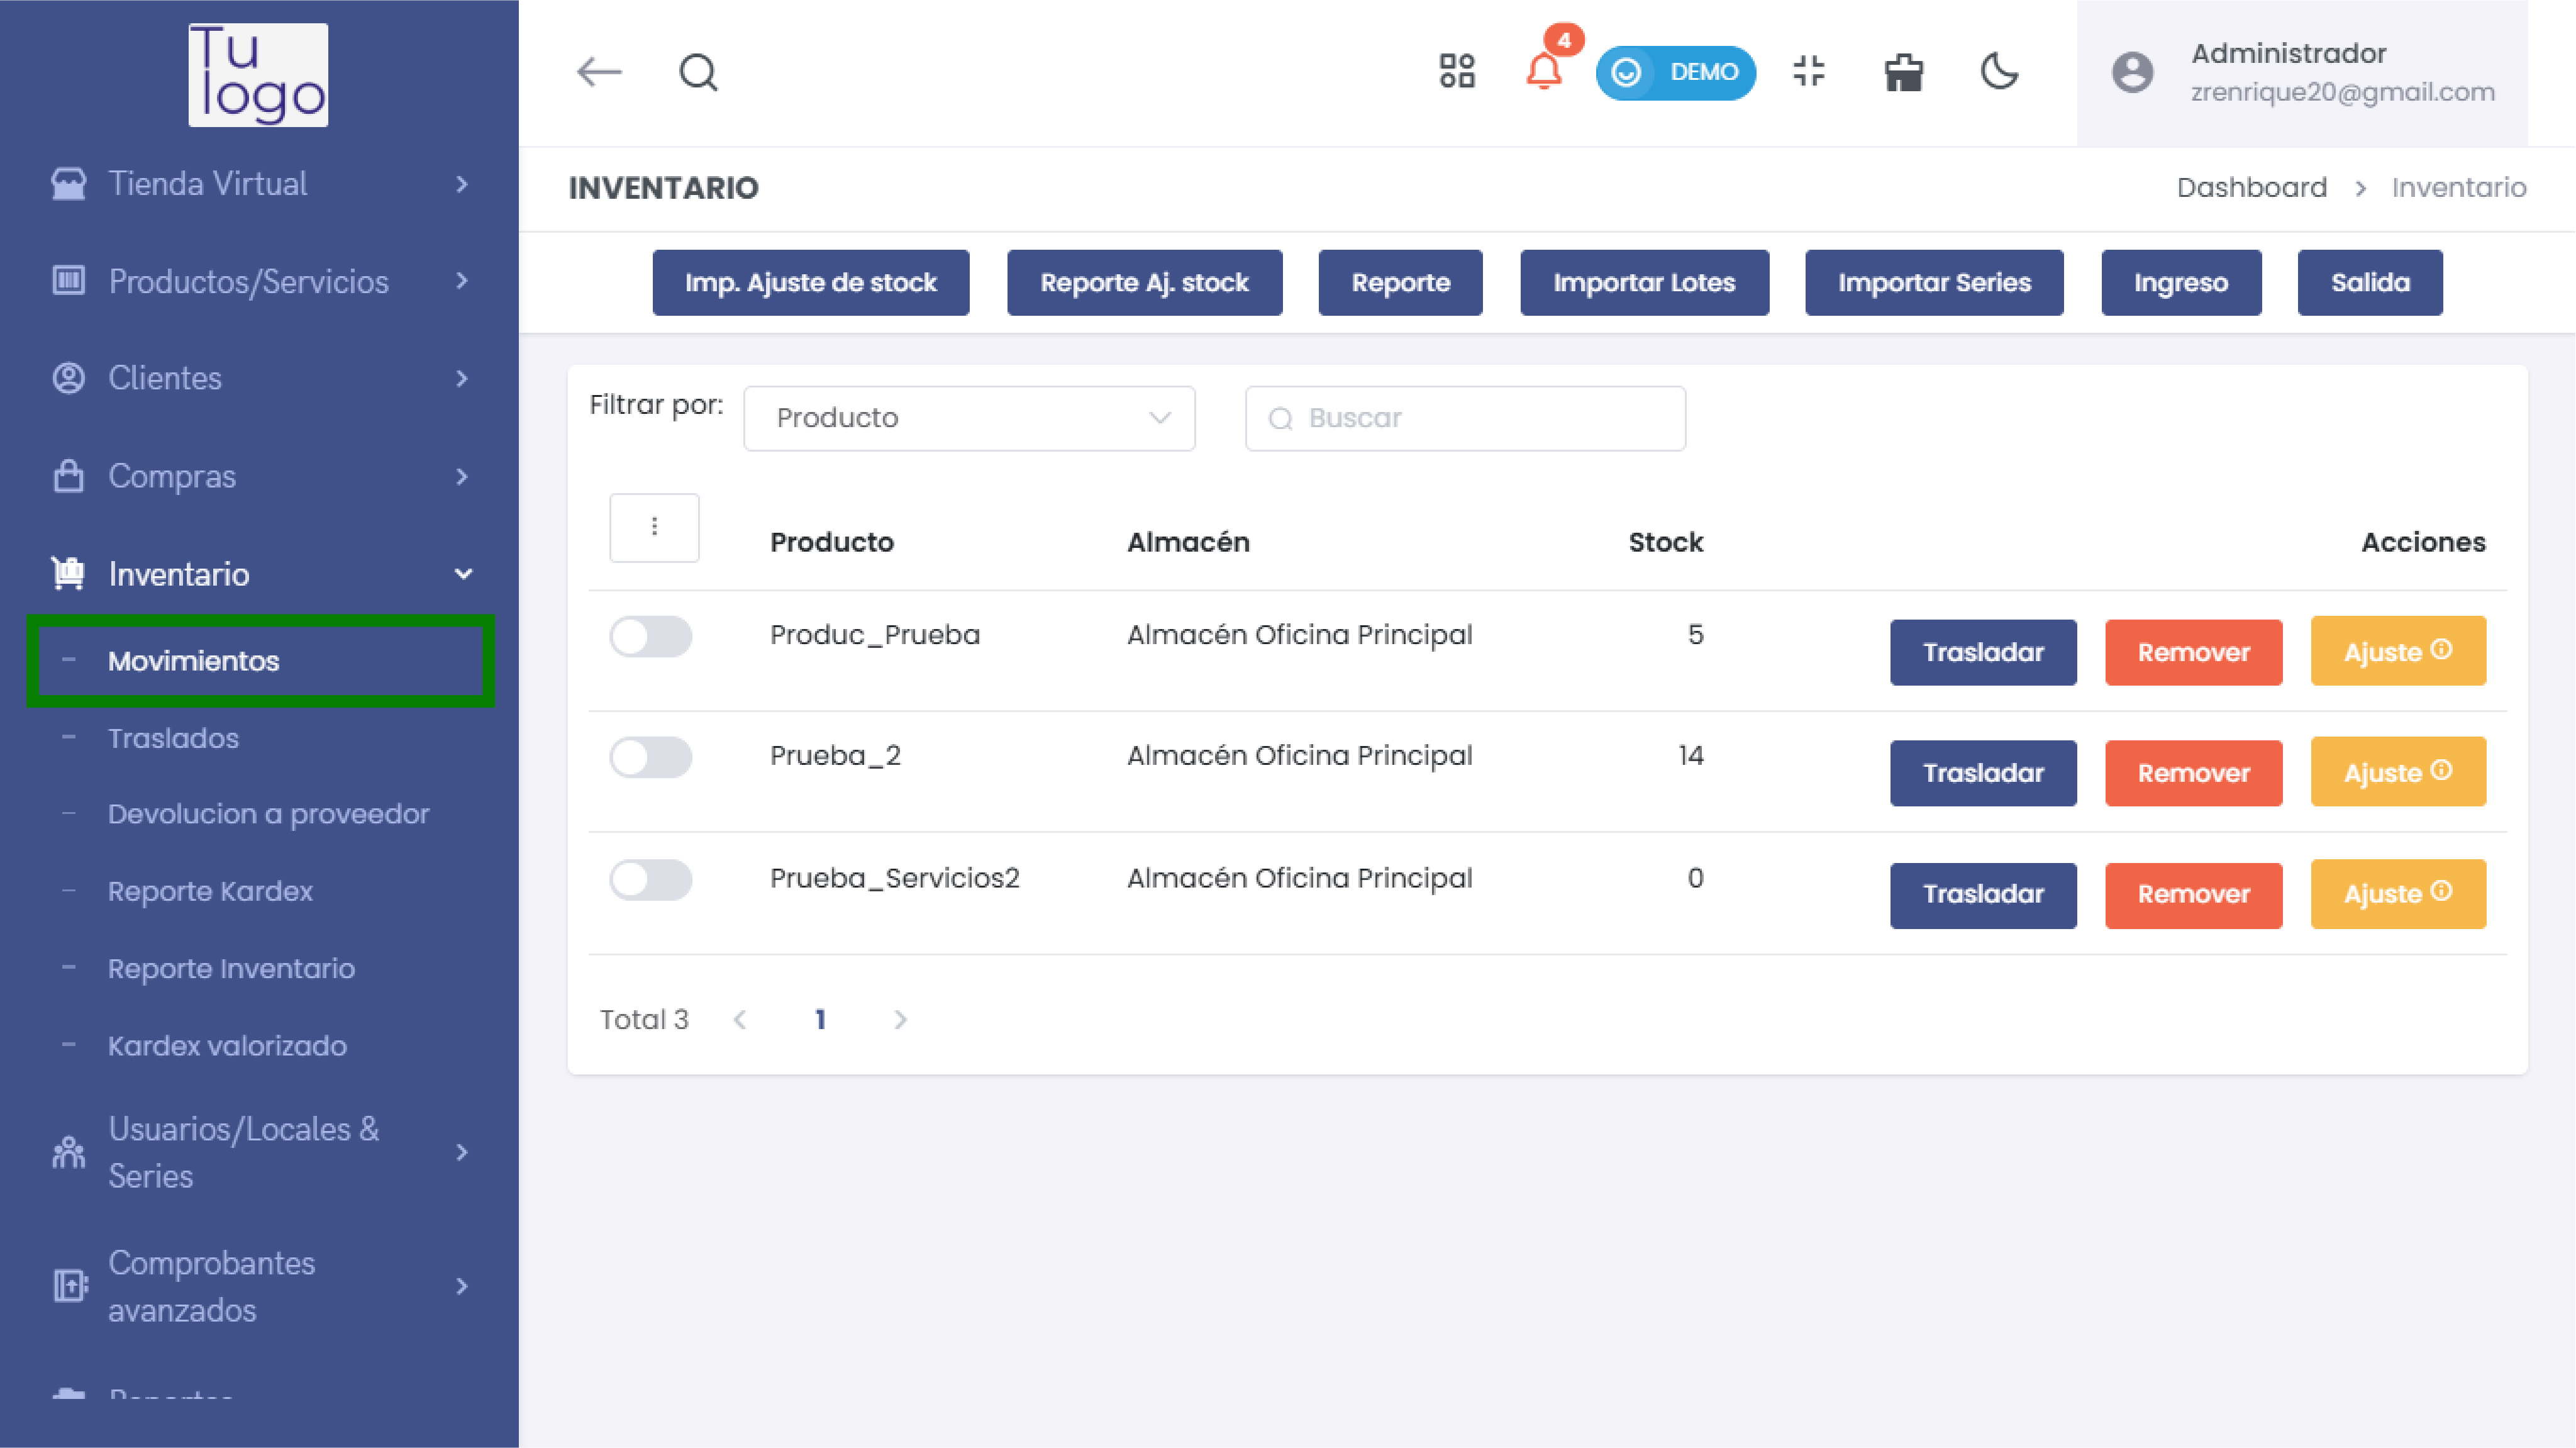Click the back arrow icon

pyautogui.click(x=599, y=72)
